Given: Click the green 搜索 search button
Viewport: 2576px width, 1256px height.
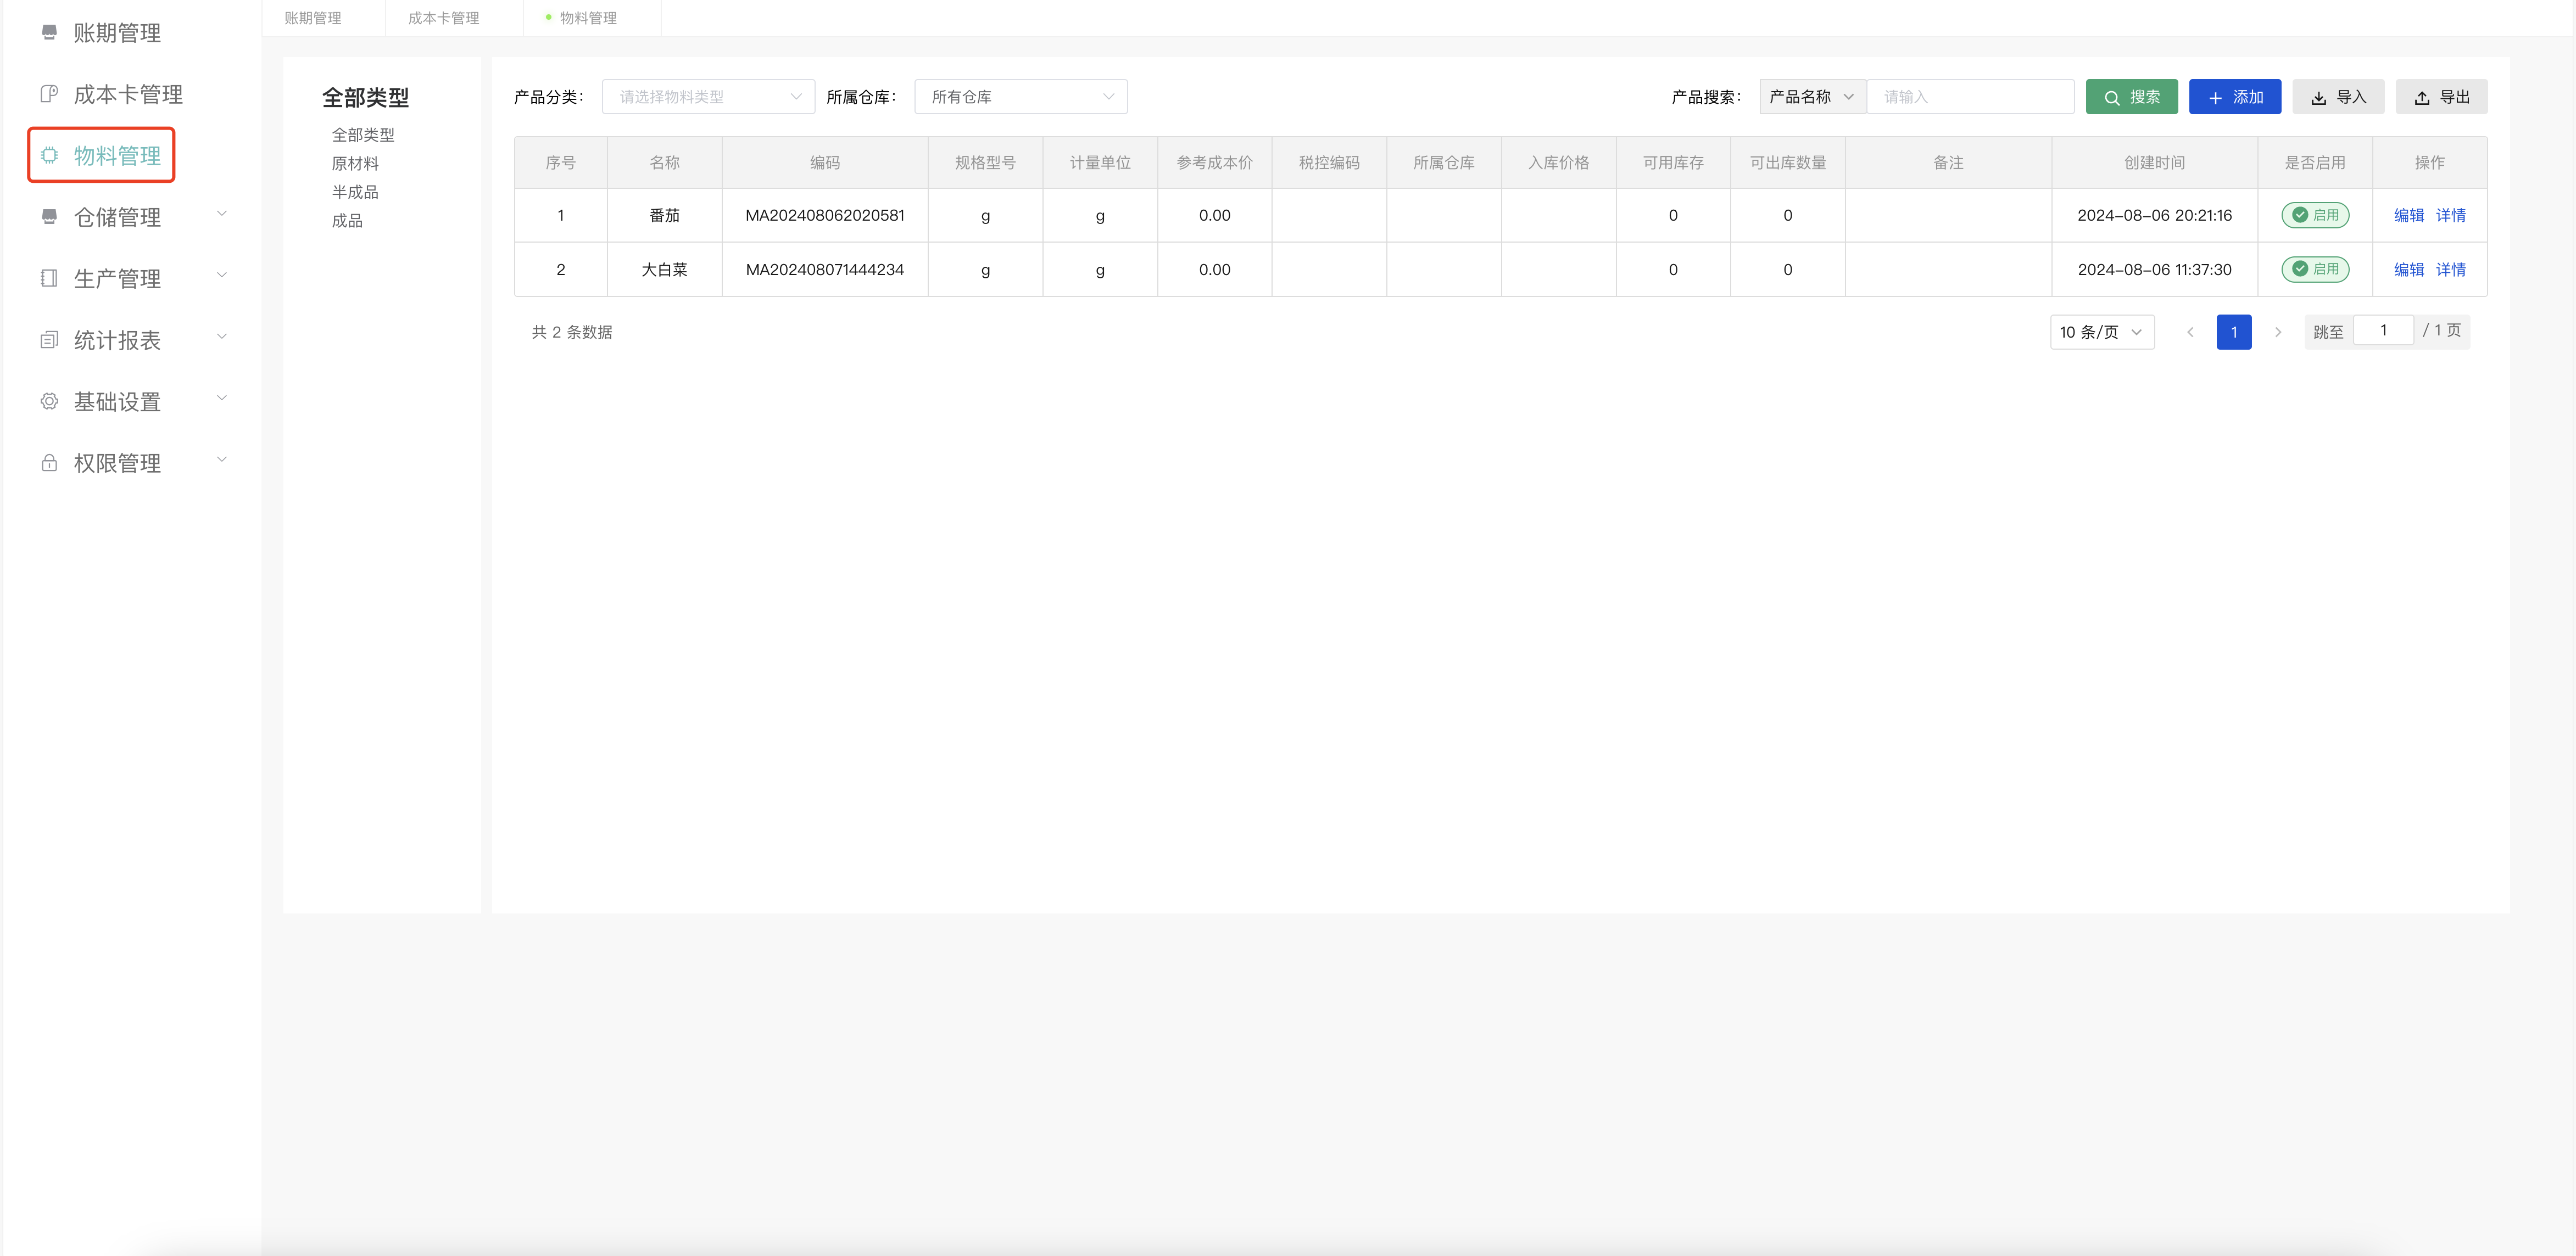Looking at the screenshot, I should 2131,97.
